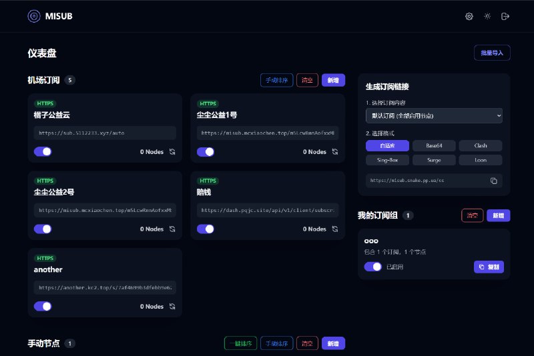Disable the ooo subscription group toggle

tap(373, 267)
